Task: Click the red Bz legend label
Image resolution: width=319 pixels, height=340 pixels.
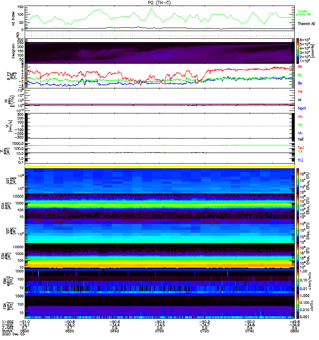Action: [x=300, y=66]
